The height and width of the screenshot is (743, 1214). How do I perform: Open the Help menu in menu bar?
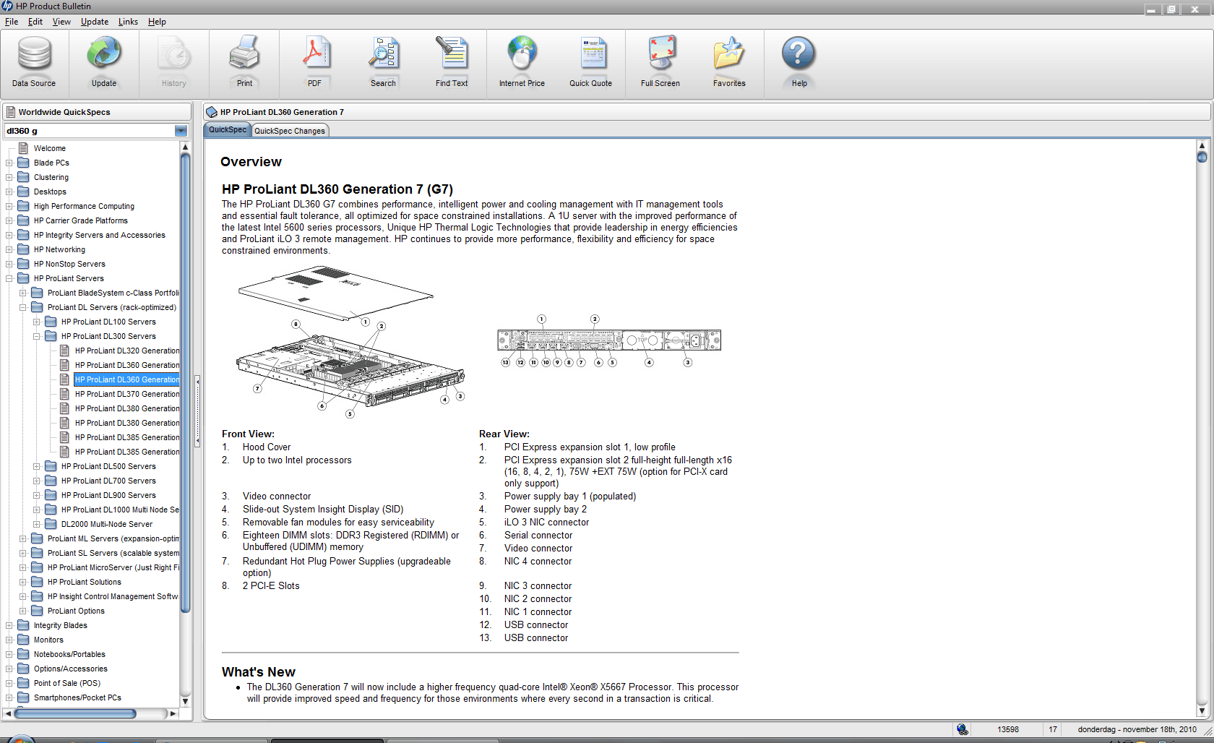[157, 22]
